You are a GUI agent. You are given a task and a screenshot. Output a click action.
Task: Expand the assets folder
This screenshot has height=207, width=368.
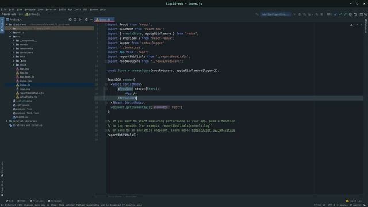(13, 45)
